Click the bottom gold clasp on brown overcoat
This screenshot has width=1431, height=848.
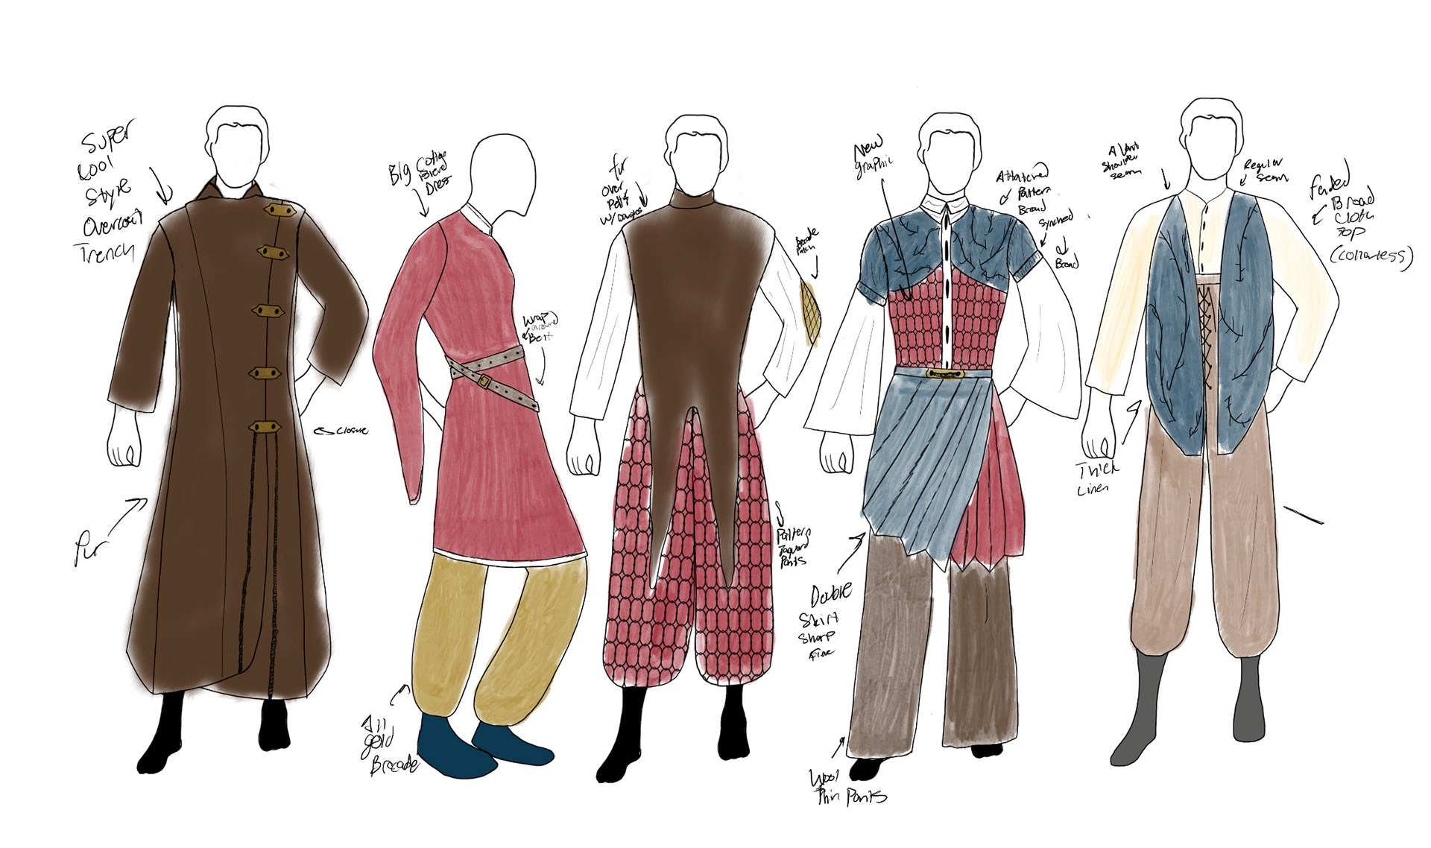pos(264,427)
